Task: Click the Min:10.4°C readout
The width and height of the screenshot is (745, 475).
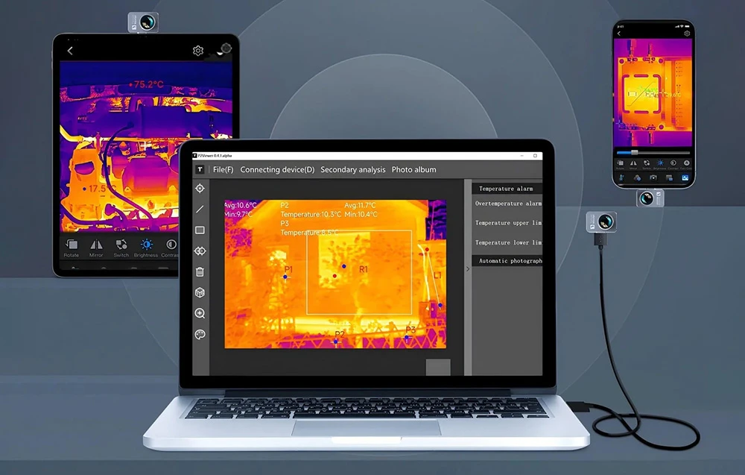Action: click(361, 215)
